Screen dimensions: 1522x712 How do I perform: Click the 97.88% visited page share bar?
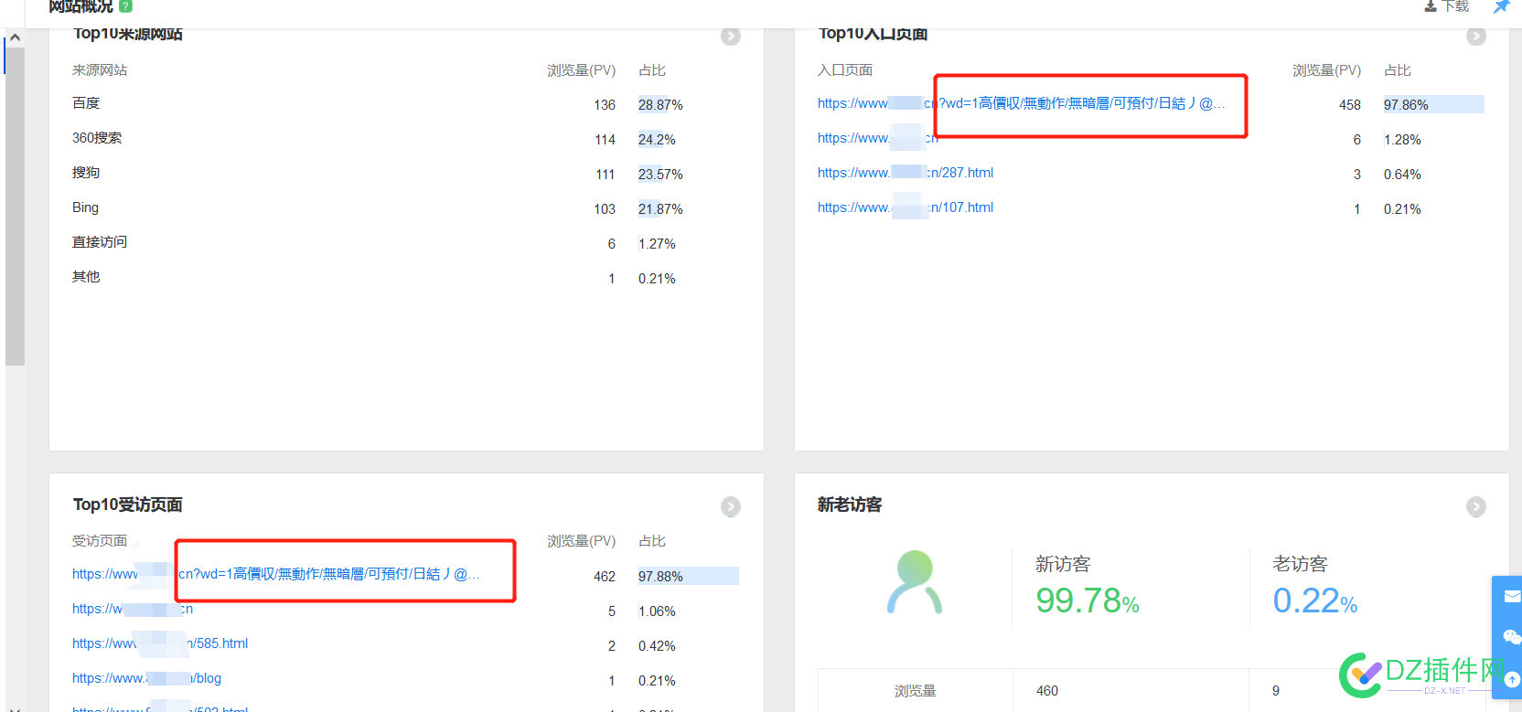(688, 576)
